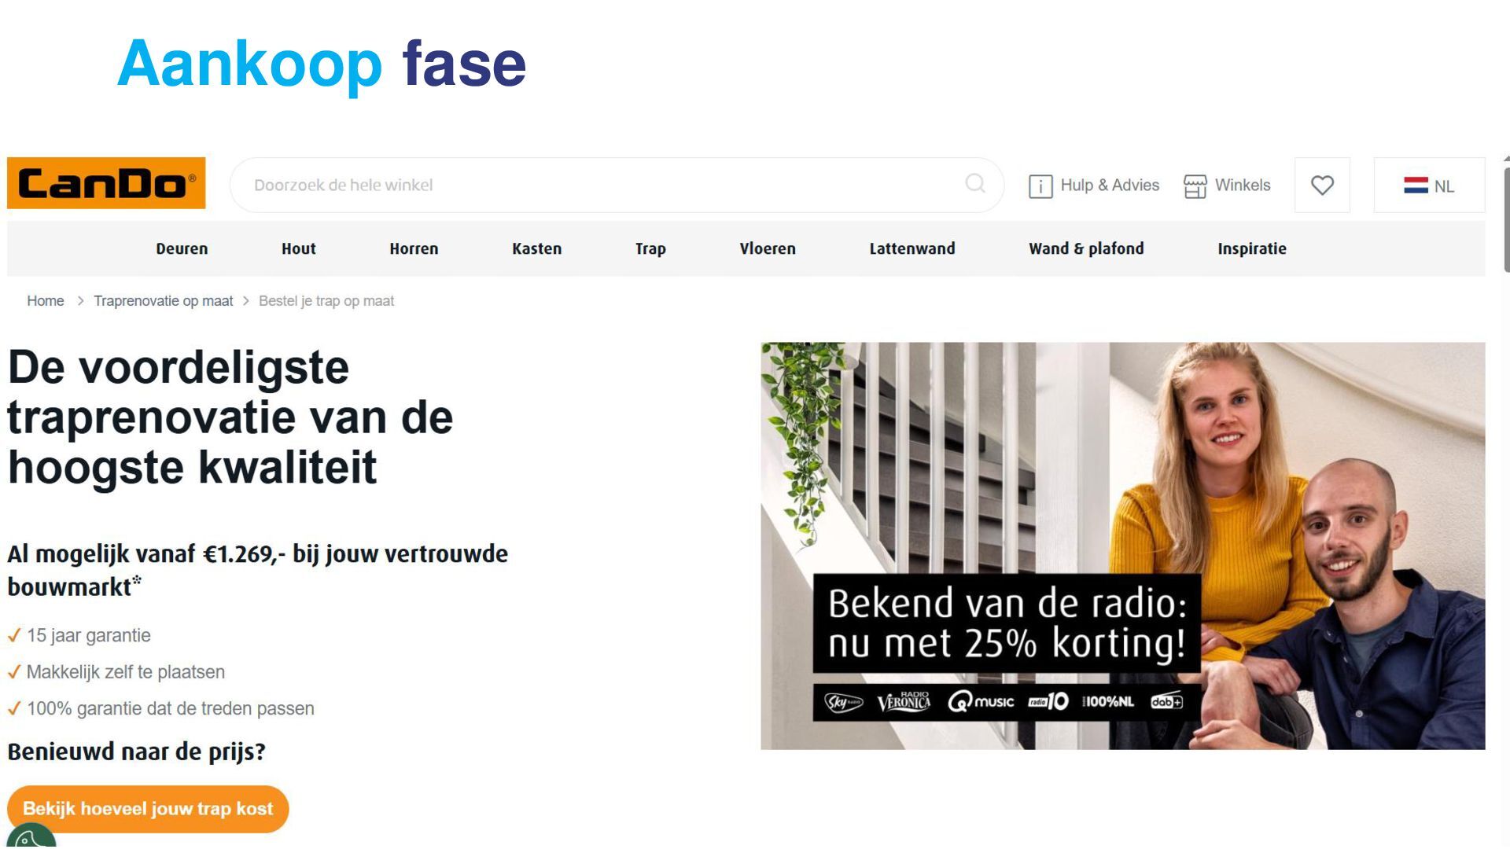Open the cookie settings icon
This screenshot has height=849, width=1510.
(x=30, y=837)
